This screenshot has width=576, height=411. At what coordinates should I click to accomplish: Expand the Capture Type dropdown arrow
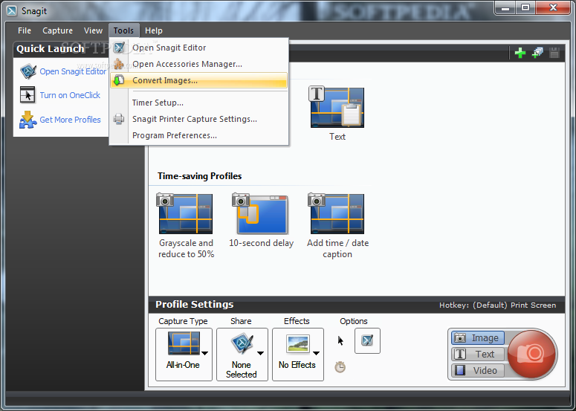tap(204, 353)
